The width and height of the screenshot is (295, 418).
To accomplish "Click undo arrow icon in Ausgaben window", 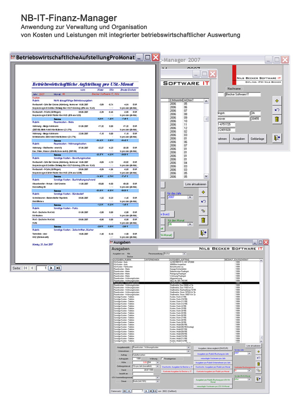I will (258, 358).
